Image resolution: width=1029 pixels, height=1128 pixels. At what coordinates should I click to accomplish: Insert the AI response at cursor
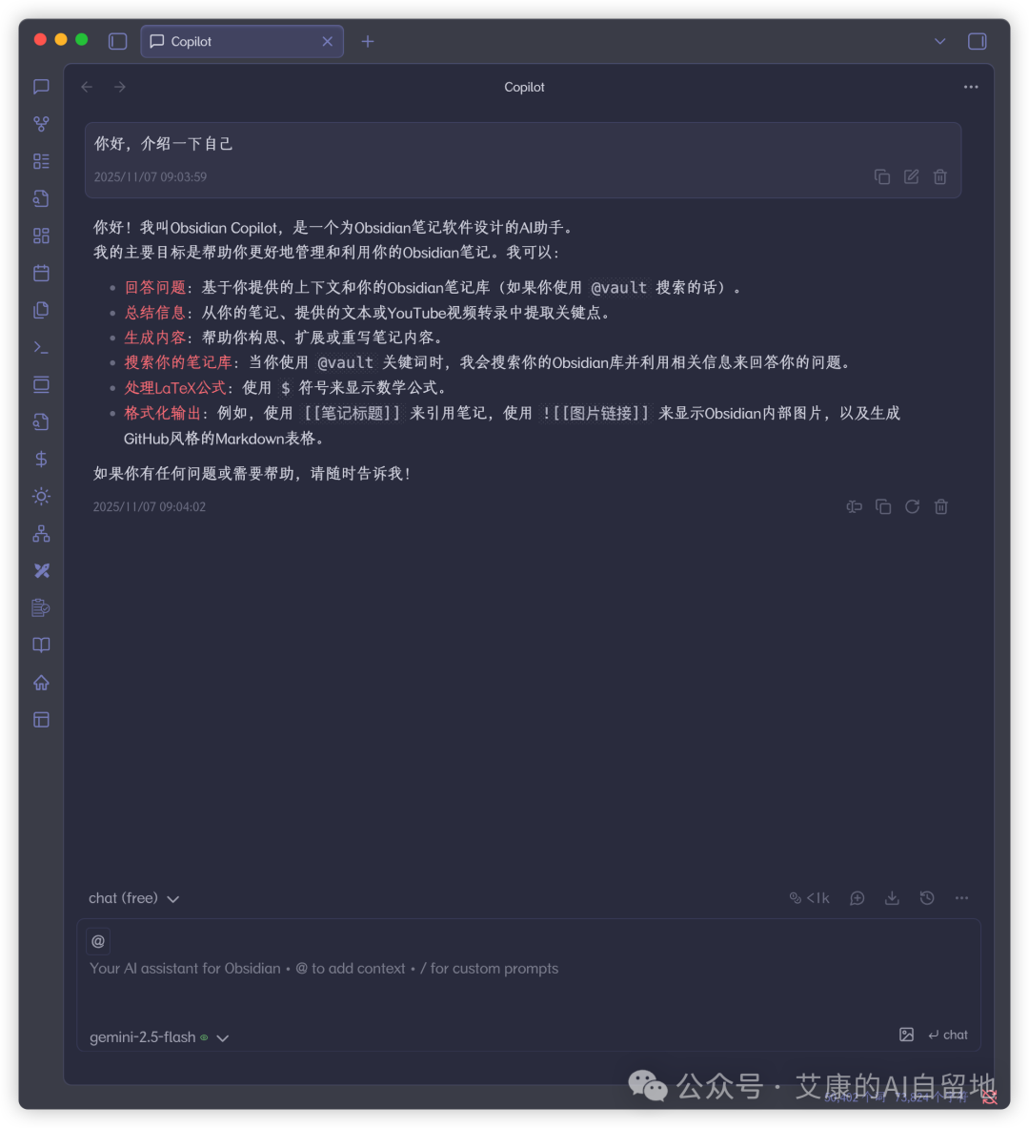coord(855,507)
